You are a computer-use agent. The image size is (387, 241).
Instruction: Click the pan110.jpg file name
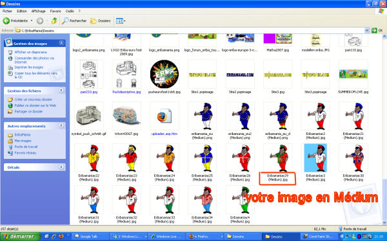(353, 50)
